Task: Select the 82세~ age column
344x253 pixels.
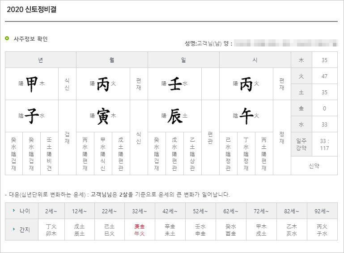Action: pos(292,211)
